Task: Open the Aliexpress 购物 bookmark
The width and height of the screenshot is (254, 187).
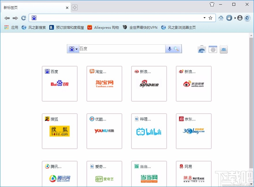Action: (103, 28)
